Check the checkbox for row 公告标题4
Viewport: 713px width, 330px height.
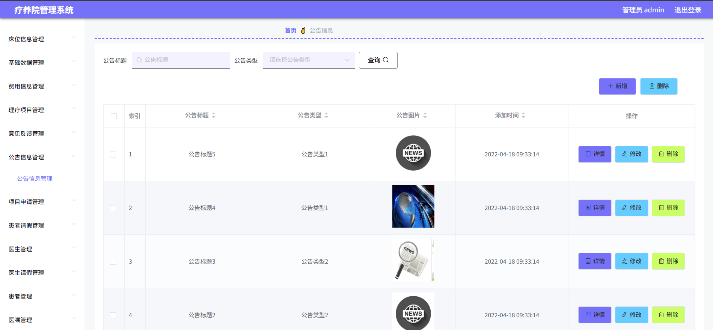[113, 208]
